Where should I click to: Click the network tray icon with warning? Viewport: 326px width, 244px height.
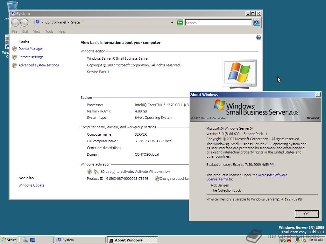(x=298, y=240)
